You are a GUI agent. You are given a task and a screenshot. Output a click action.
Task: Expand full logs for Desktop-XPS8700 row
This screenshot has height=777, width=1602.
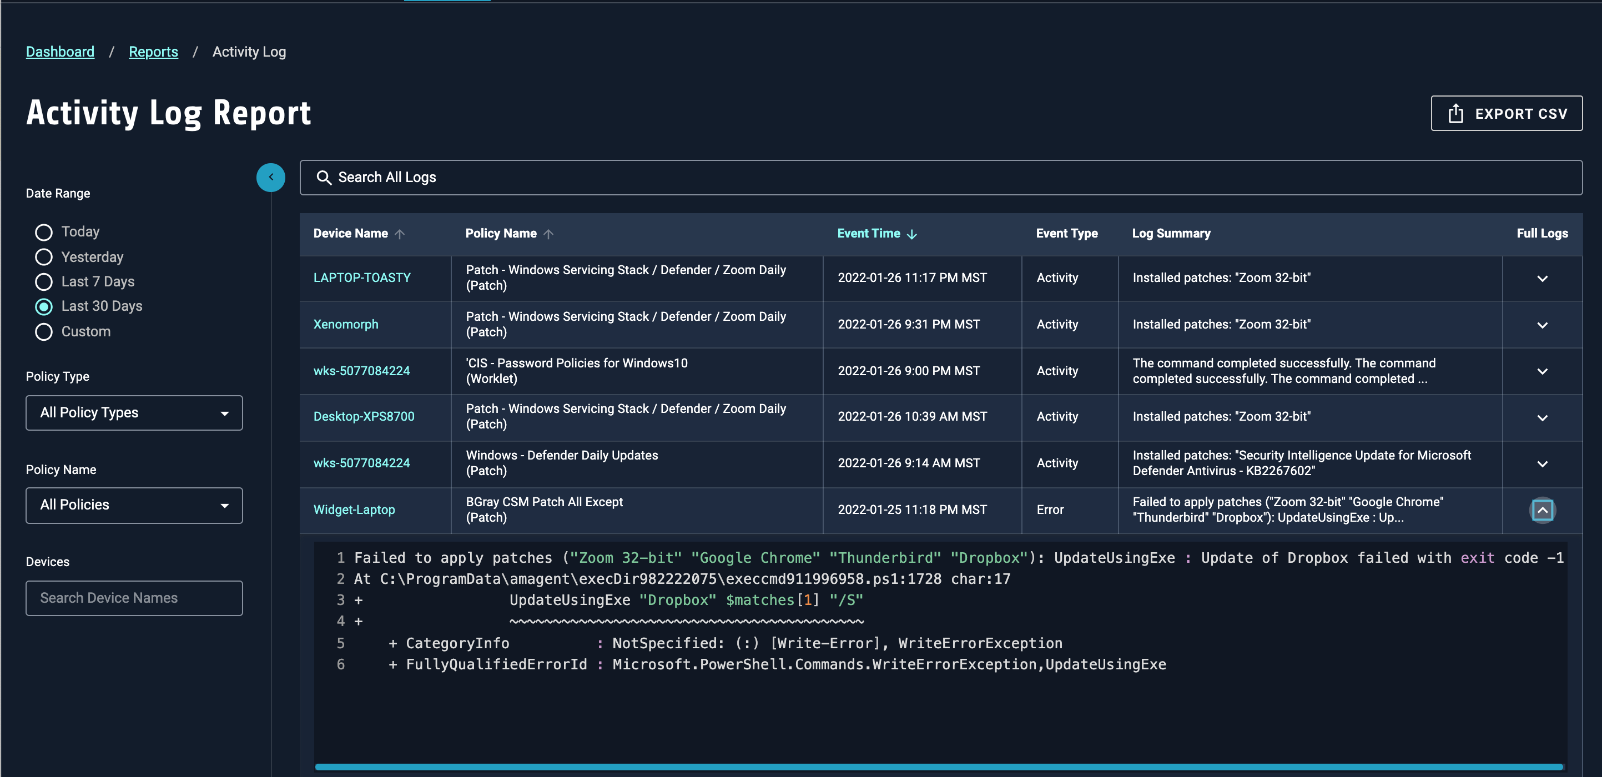(1542, 418)
